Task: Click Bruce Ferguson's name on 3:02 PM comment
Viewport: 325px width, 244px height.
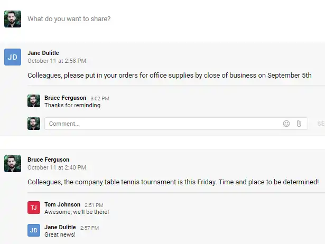Action: 66,98
